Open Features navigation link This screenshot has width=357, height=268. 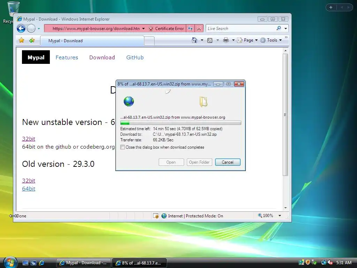67,58
